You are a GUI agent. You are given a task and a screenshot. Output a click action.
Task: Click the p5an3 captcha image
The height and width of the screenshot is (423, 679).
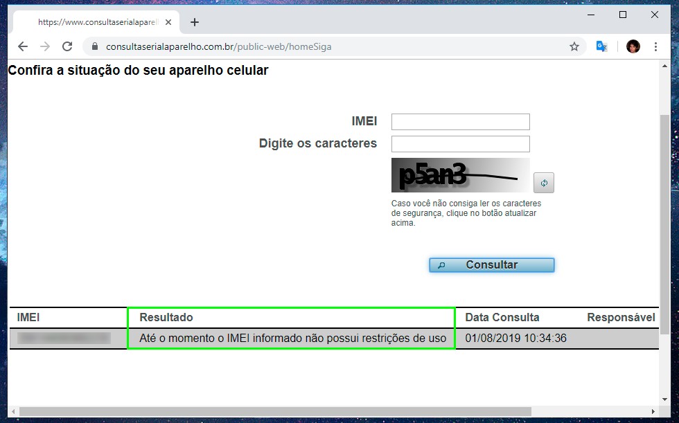point(460,175)
